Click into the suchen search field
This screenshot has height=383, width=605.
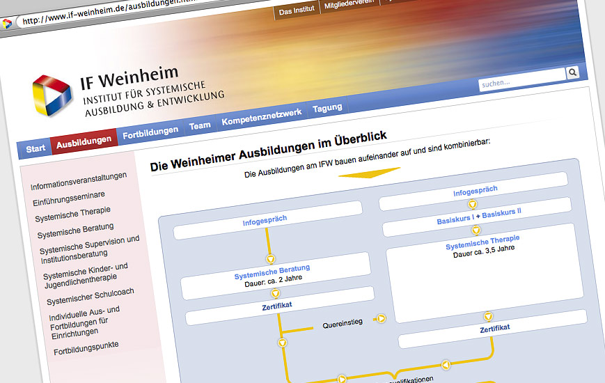pyautogui.click(x=522, y=80)
